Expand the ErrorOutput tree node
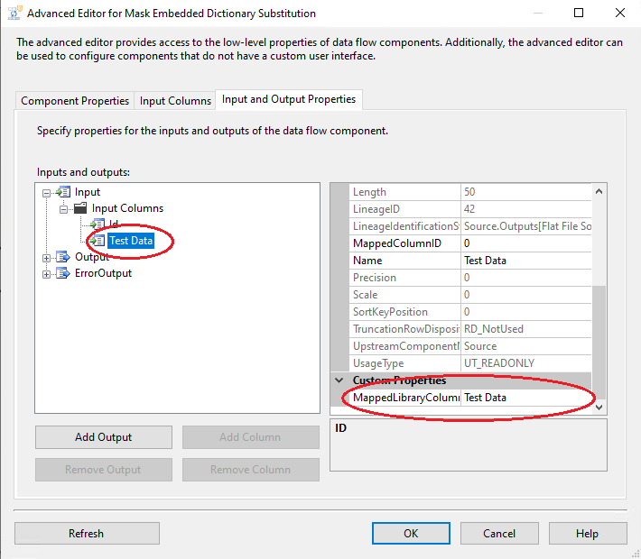 click(47, 273)
